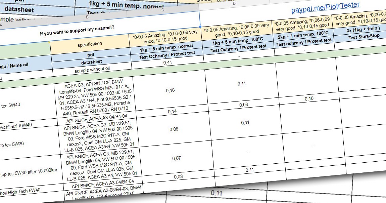Screen dimensions: 386x203
Task: Click '1kg + 5 min temp. normal' in the back sheet
Action: click(x=126, y=5)
